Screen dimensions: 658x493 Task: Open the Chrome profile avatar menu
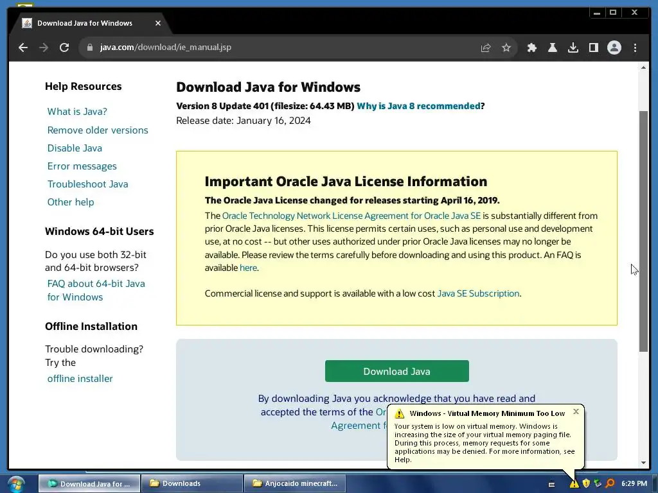coord(614,48)
